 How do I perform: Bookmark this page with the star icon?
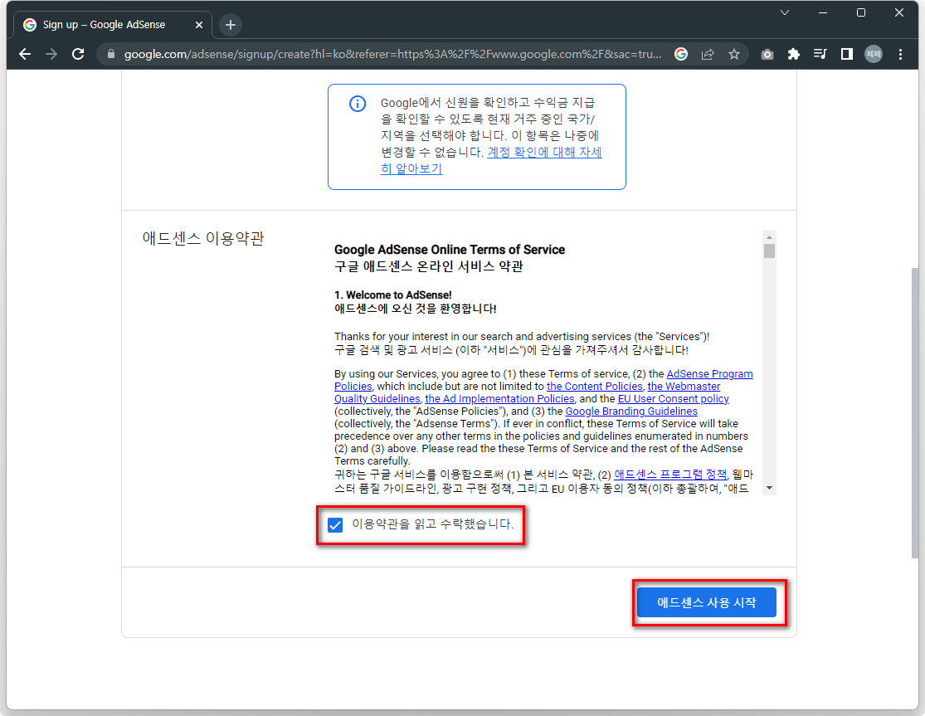734,54
